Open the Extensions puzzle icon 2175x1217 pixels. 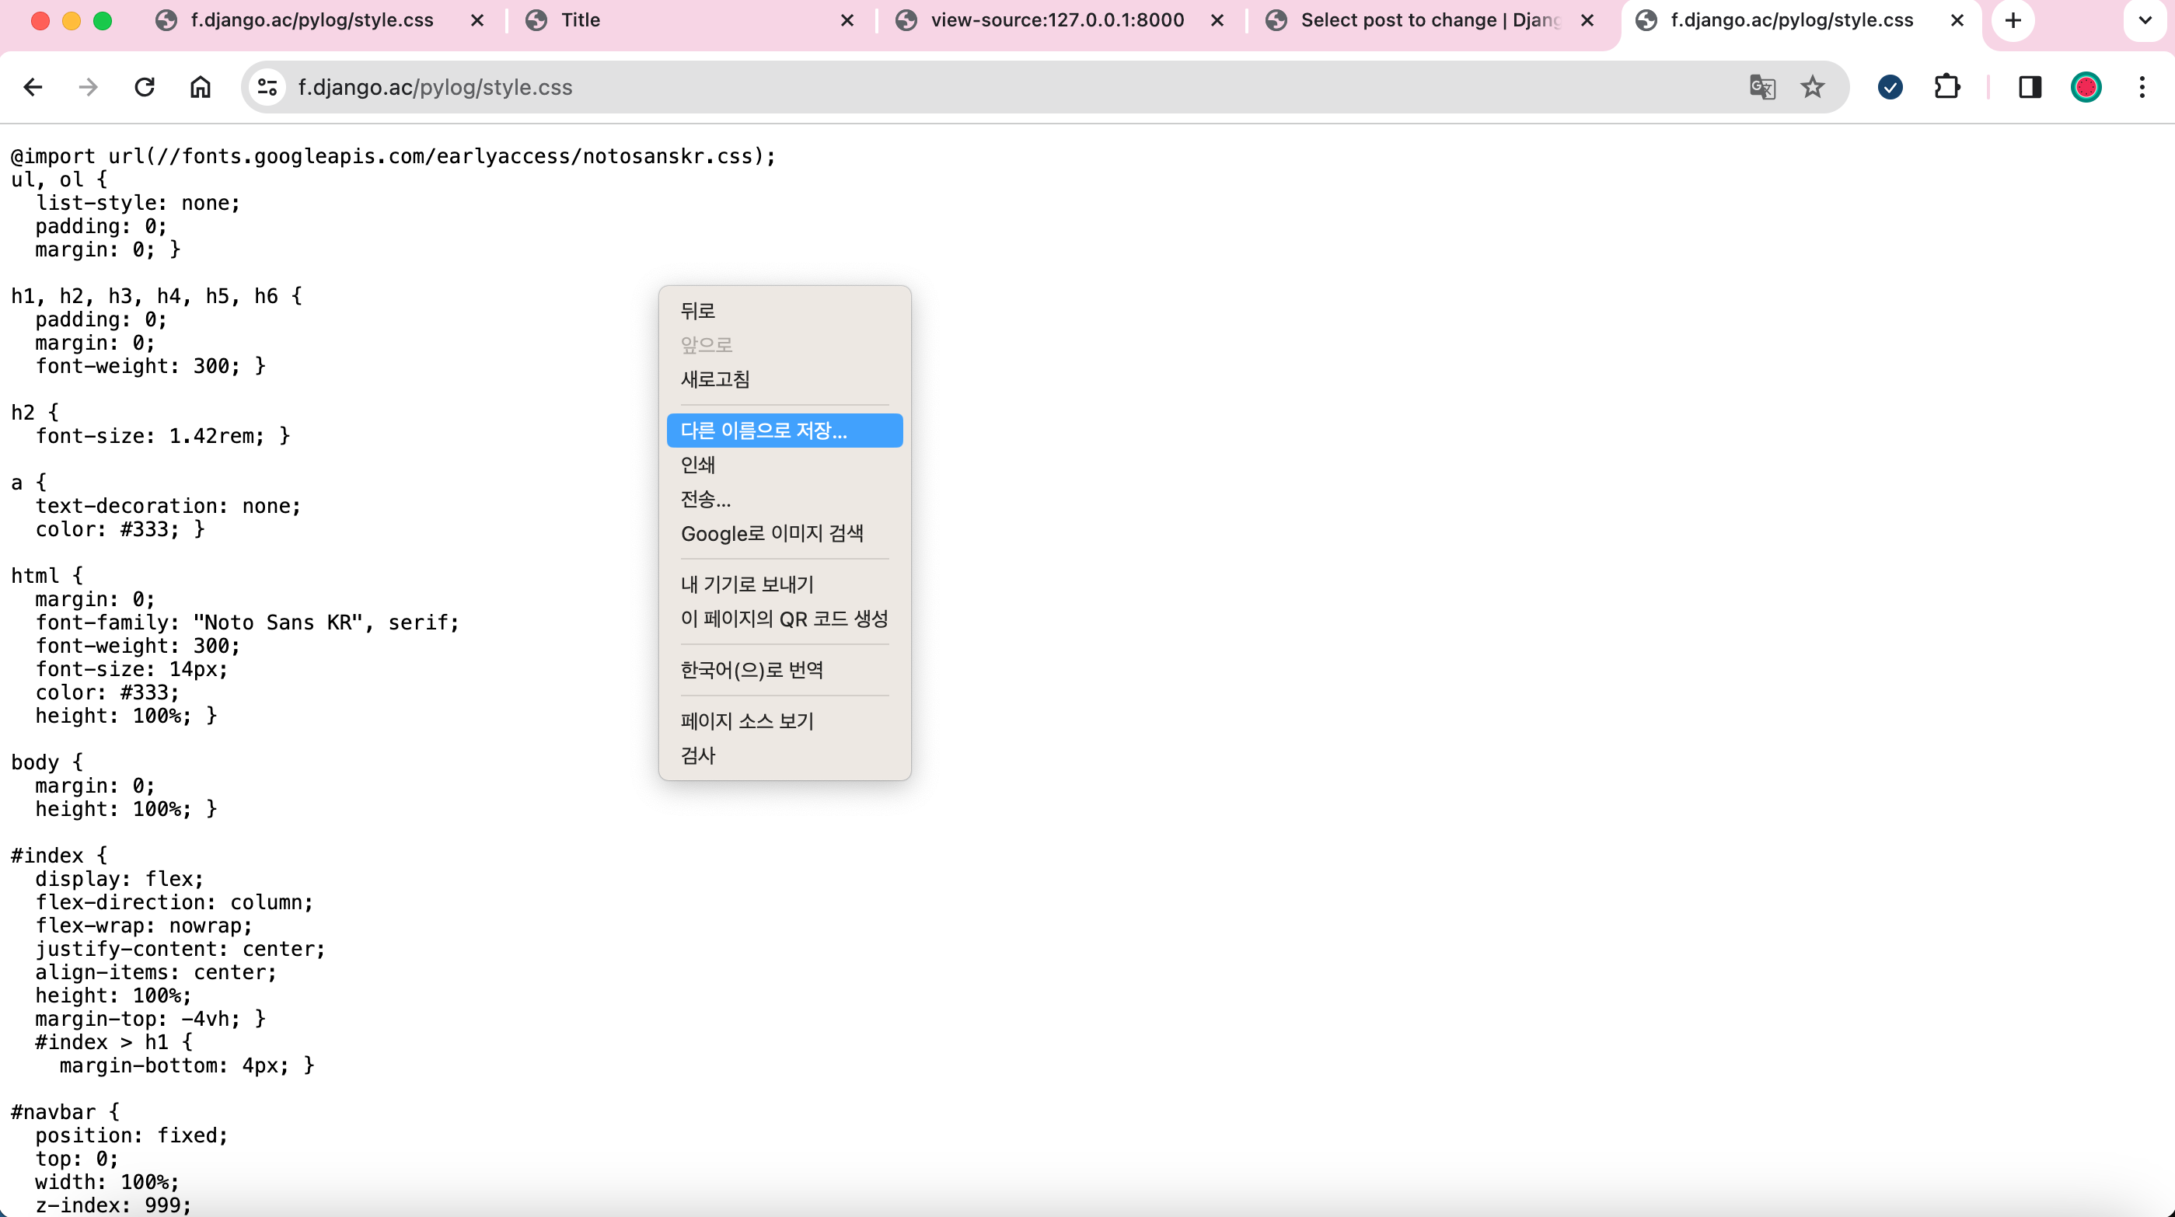1947,87
